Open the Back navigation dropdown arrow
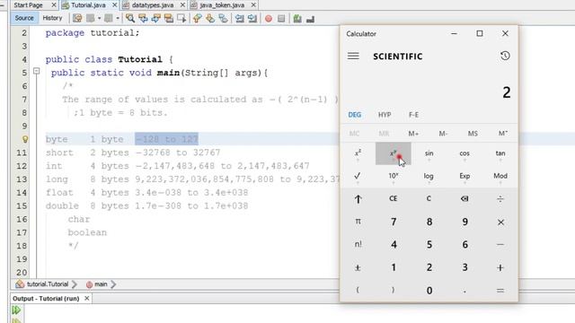The height and width of the screenshot is (323, 575). click(99, 18)
